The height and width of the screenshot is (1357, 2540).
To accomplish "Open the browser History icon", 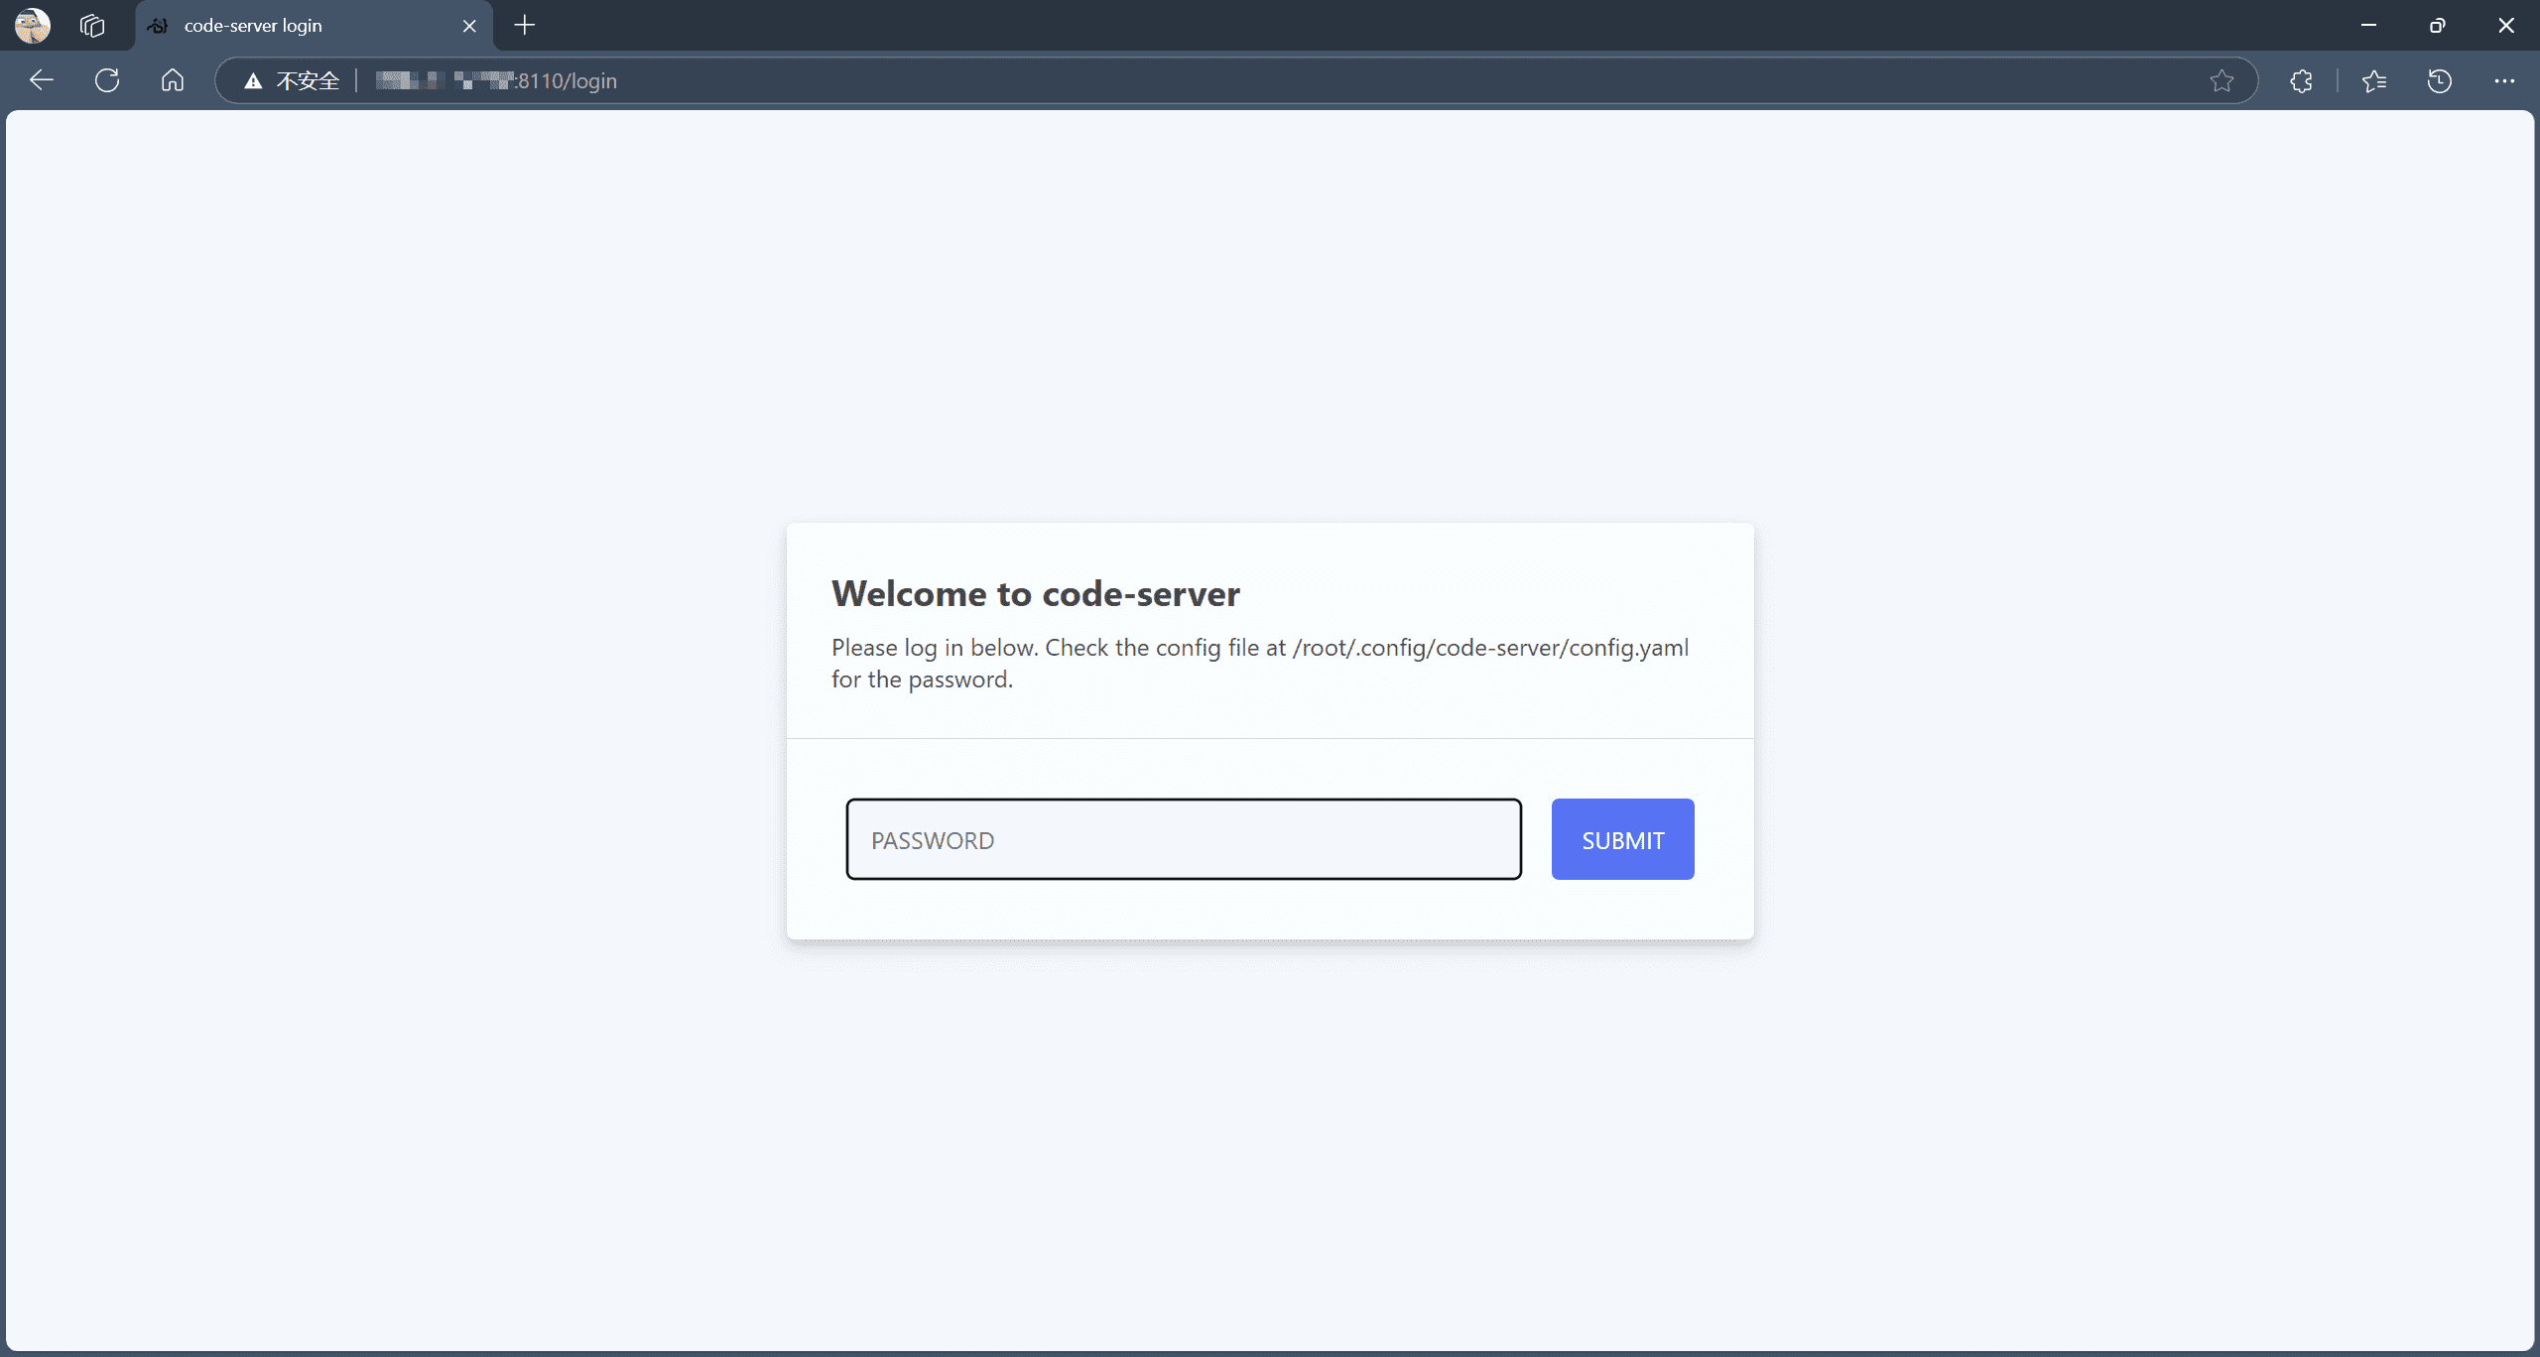I will 2440,81.
